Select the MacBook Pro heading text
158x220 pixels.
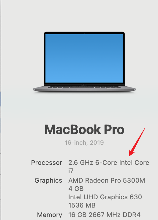pyautogui.click(x=84, y=130)
